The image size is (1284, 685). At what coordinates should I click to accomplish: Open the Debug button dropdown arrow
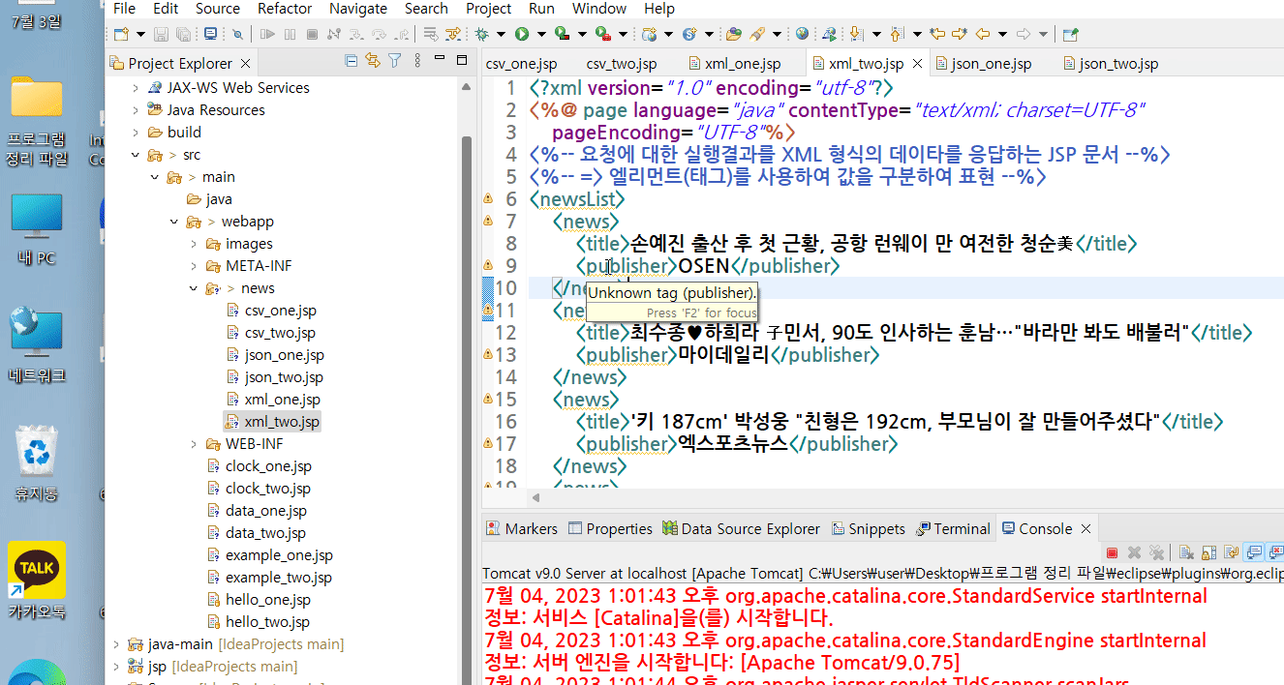point(501,34)
